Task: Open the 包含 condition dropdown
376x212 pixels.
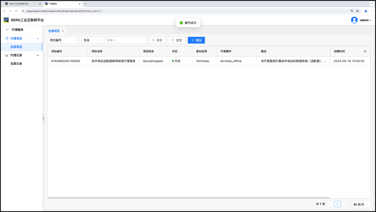Action: click(x=92, y=40)
